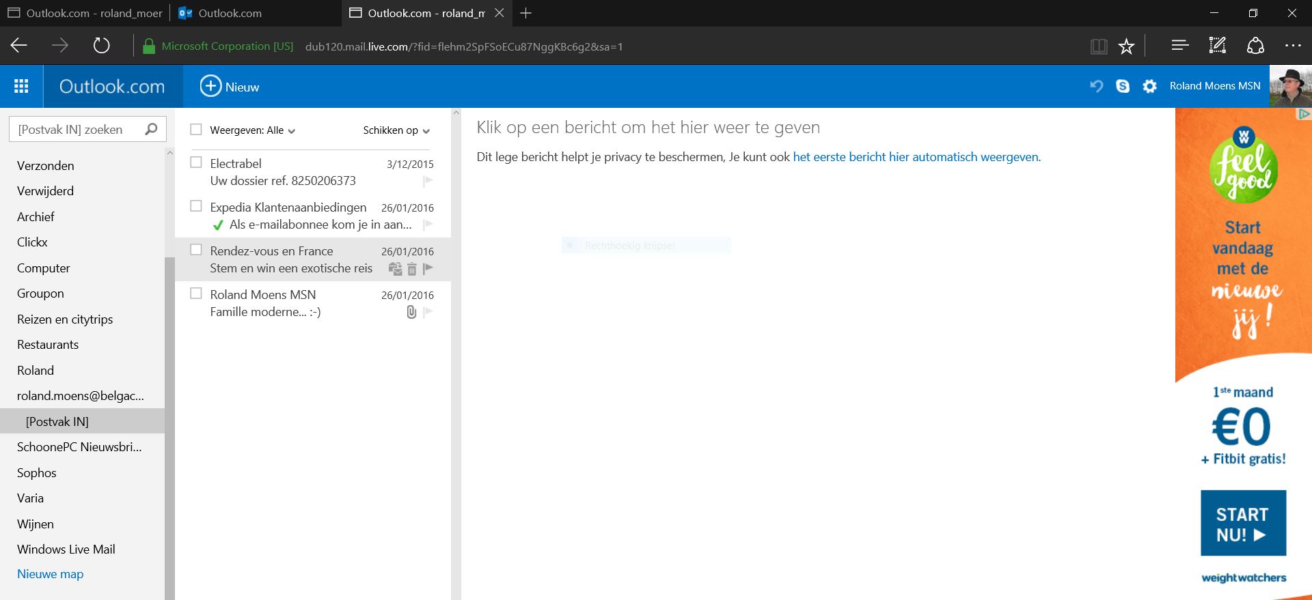Click the search magnifier icon
The height and width of the screenshot is (600, 1312).
151,129
